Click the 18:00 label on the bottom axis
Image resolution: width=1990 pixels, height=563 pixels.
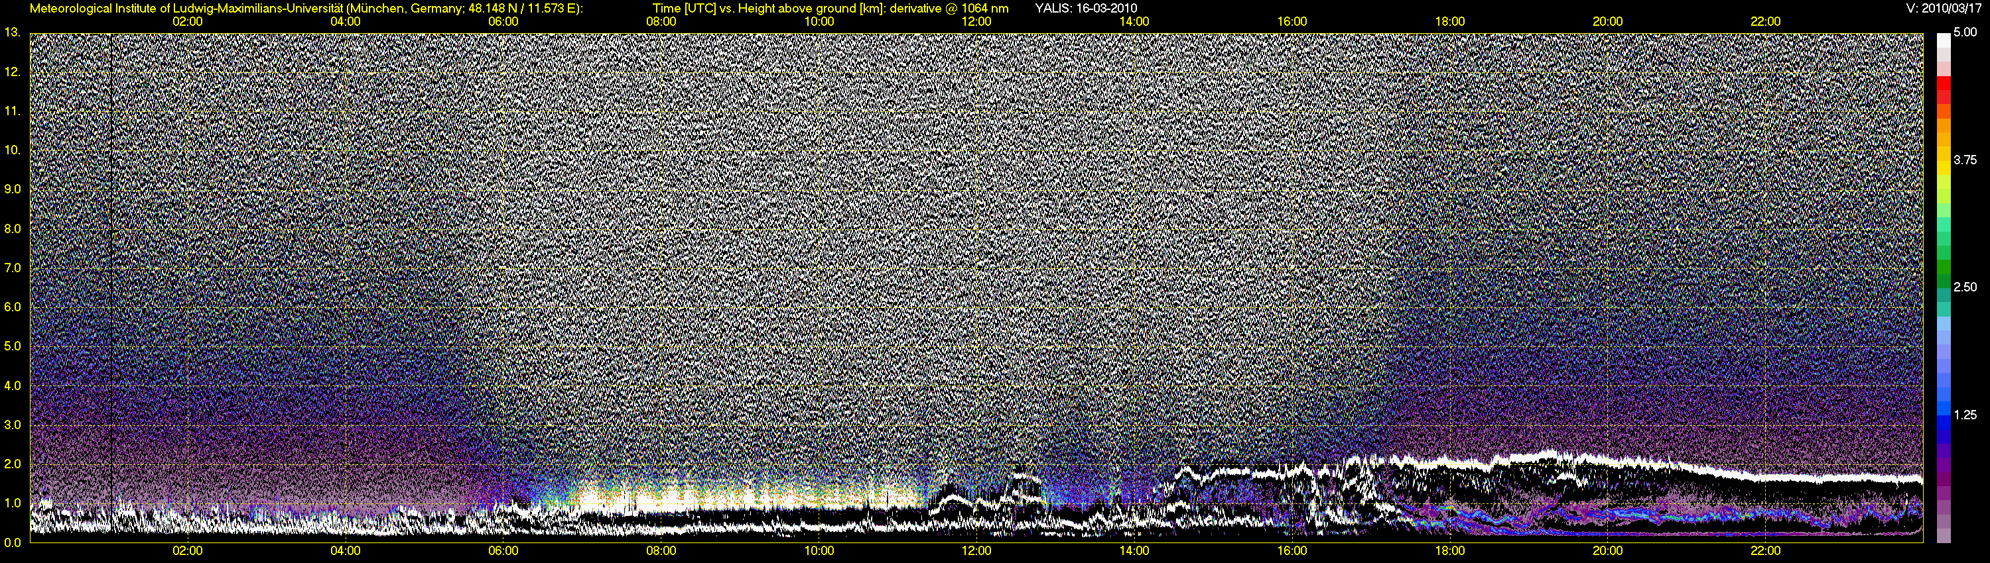[1450, 550]
